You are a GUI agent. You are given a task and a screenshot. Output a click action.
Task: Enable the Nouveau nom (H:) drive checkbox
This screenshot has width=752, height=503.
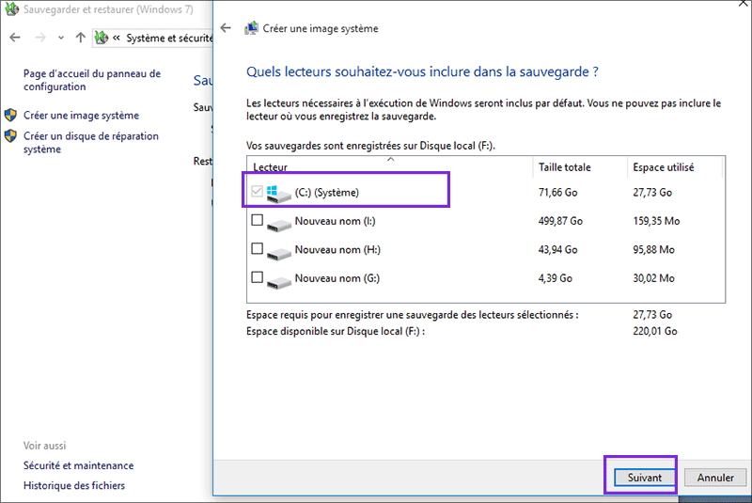(x=257, y=249)
